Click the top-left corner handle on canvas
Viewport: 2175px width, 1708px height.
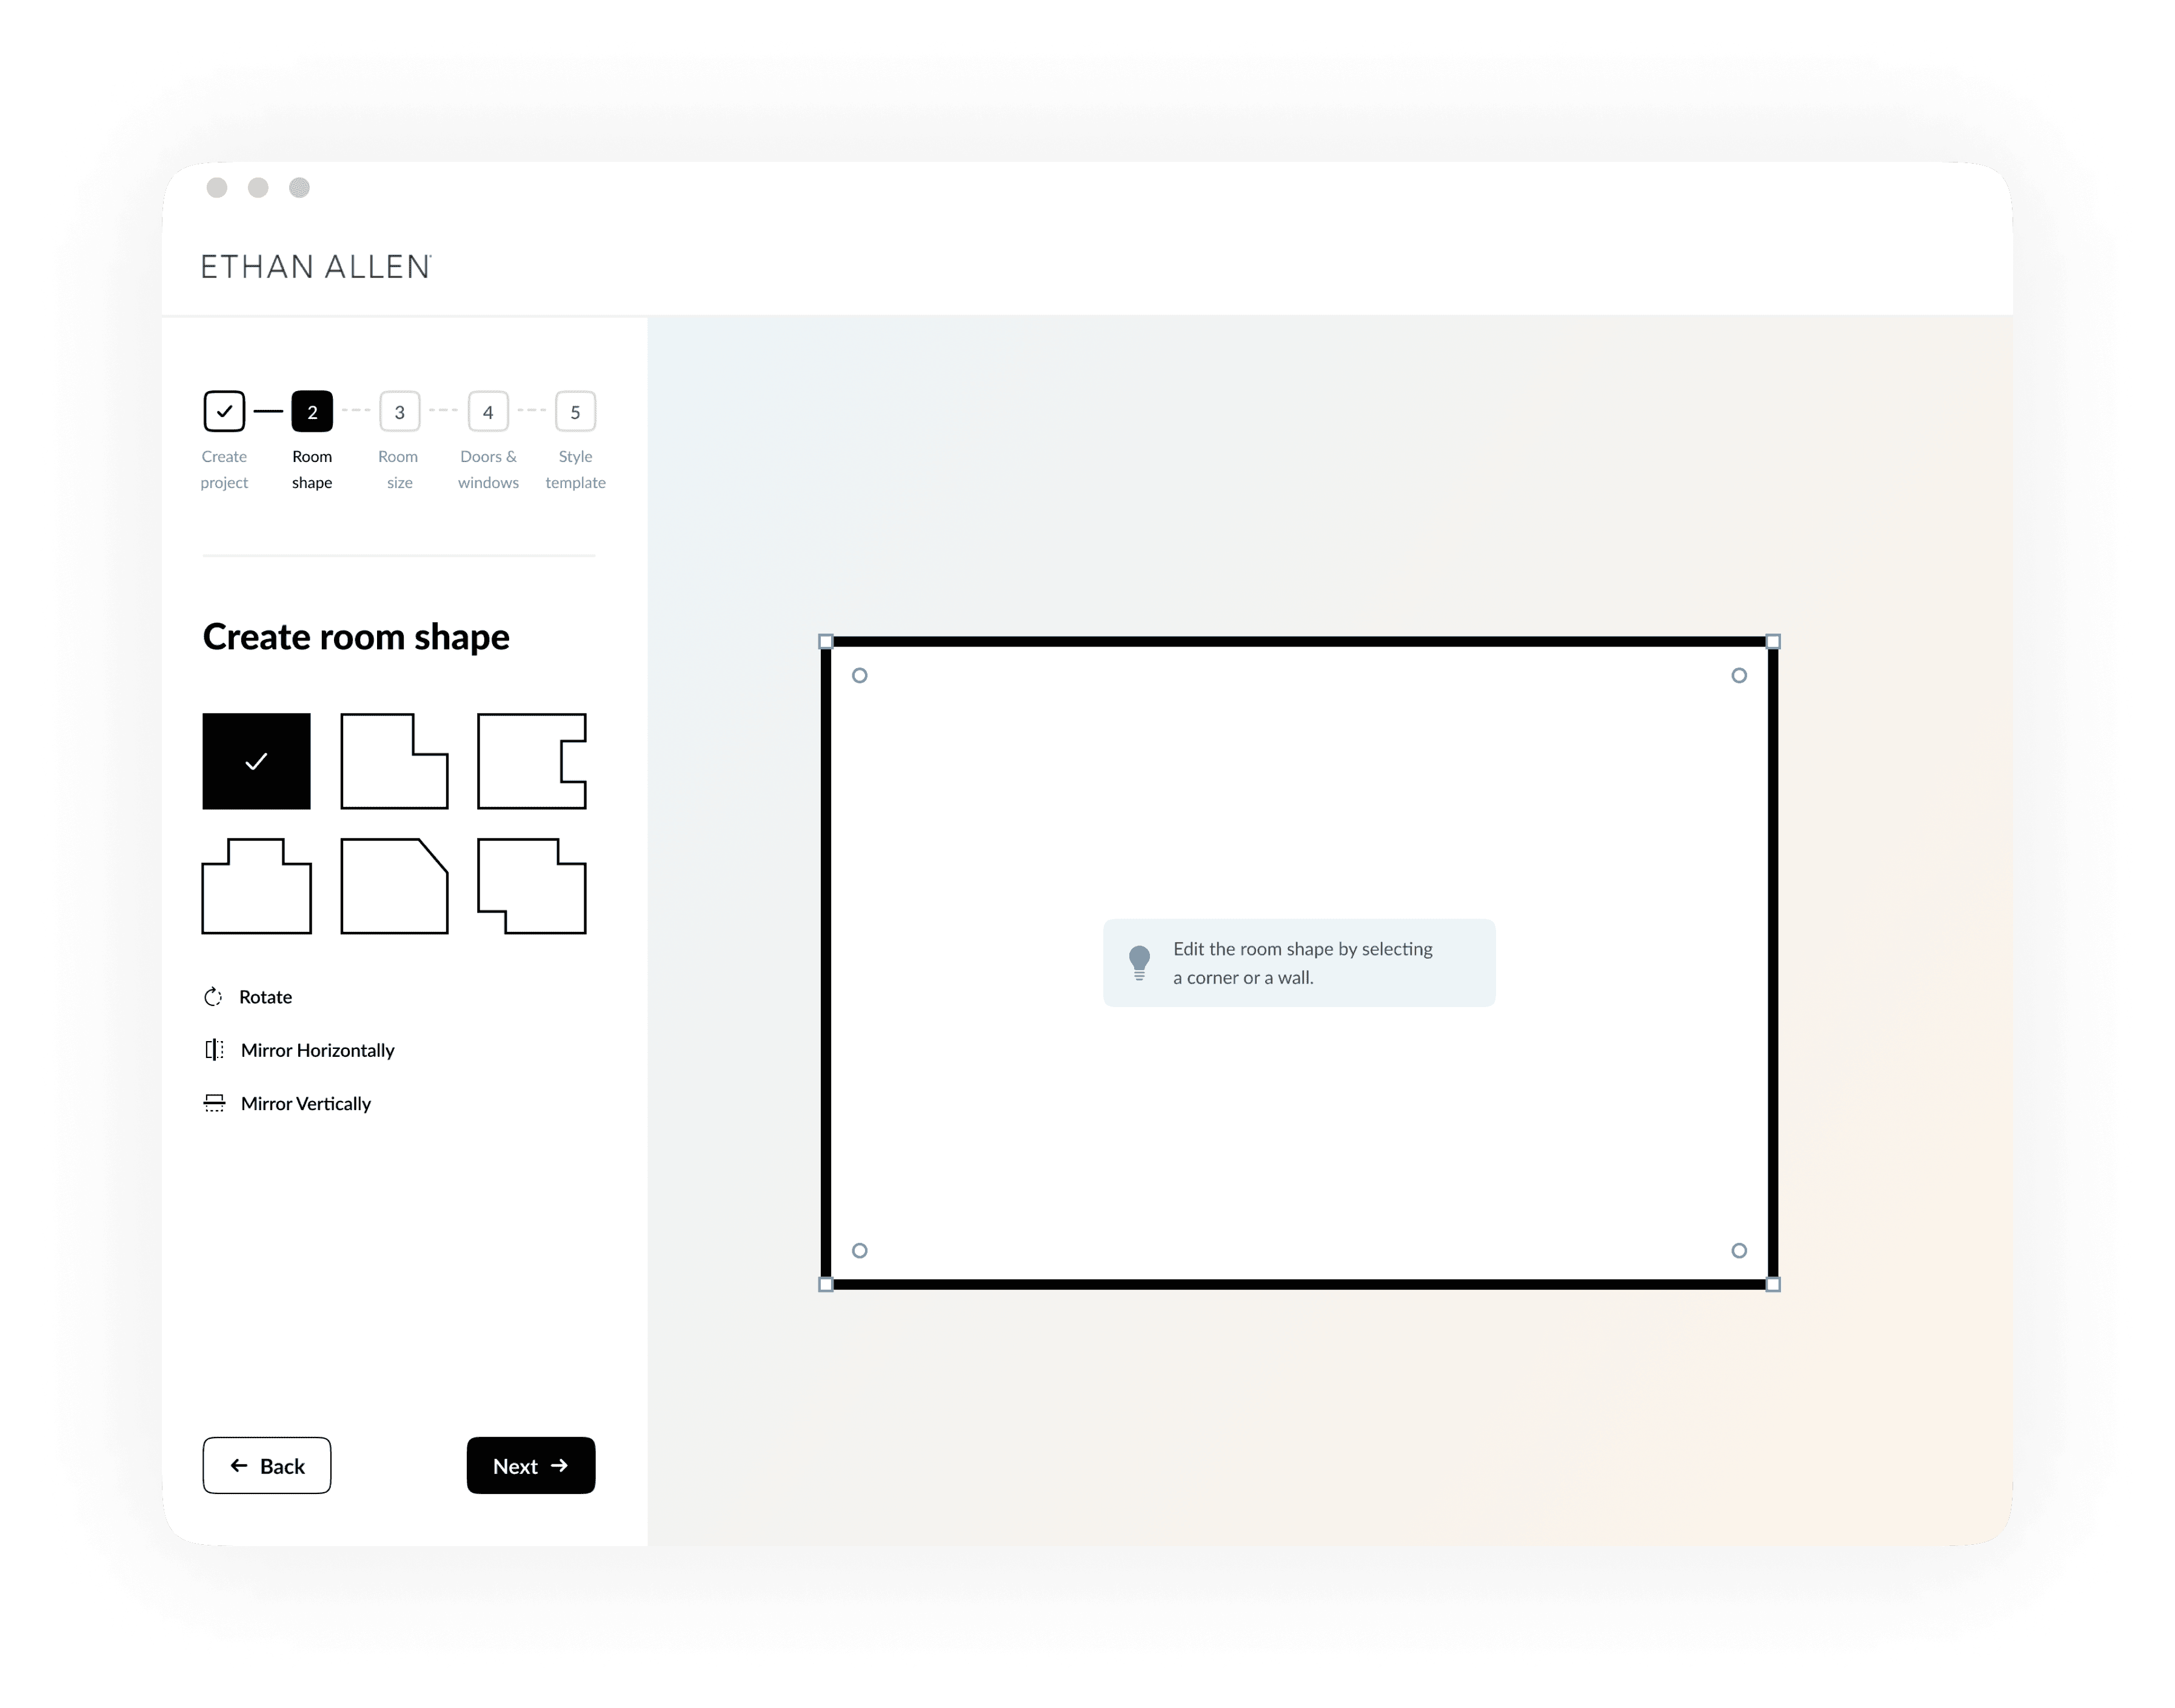(x=826, y=641)
